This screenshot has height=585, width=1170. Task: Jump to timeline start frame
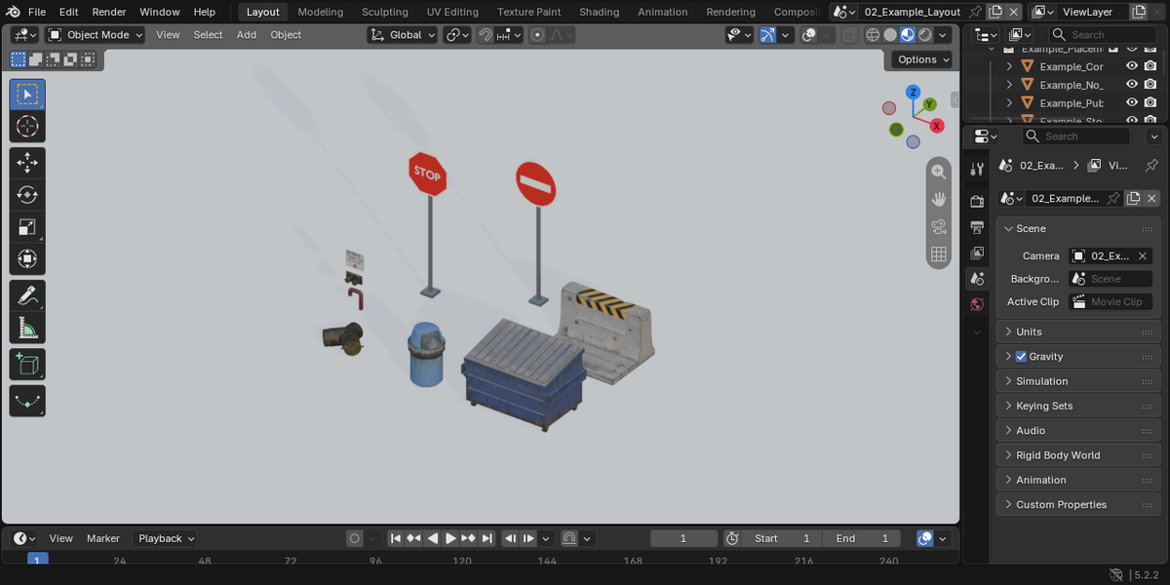click(x=395, y=538)
